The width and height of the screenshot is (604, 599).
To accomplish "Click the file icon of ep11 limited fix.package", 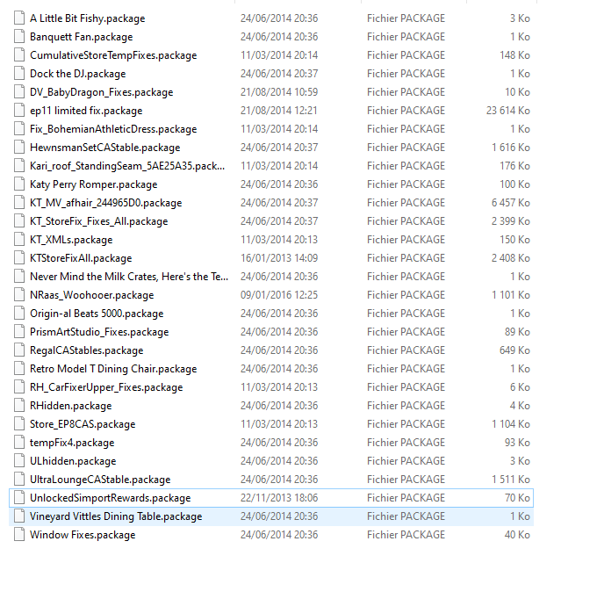I will [19, 111].
